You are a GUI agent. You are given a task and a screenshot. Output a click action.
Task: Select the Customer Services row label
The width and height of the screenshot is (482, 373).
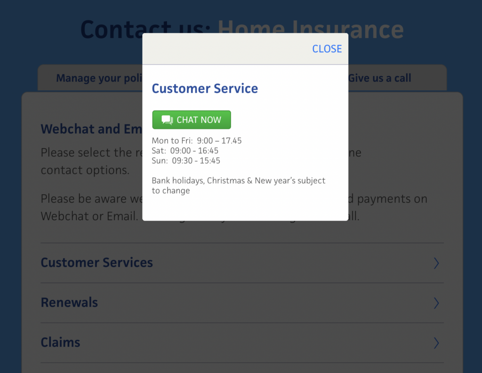pyautogui.click(x=96, y=262)
